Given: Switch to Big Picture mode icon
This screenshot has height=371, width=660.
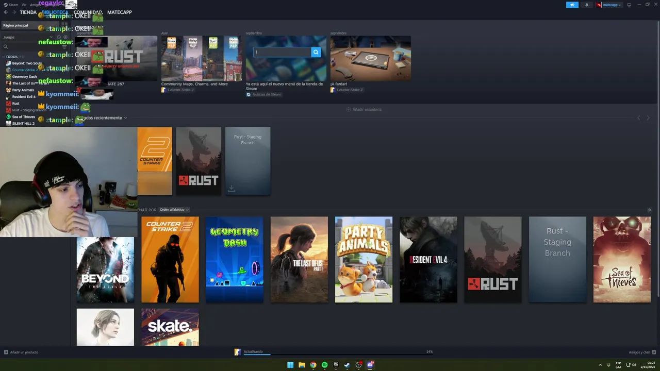Looking at the screenshot, I should pyautogui.click(x=629, y=5).
